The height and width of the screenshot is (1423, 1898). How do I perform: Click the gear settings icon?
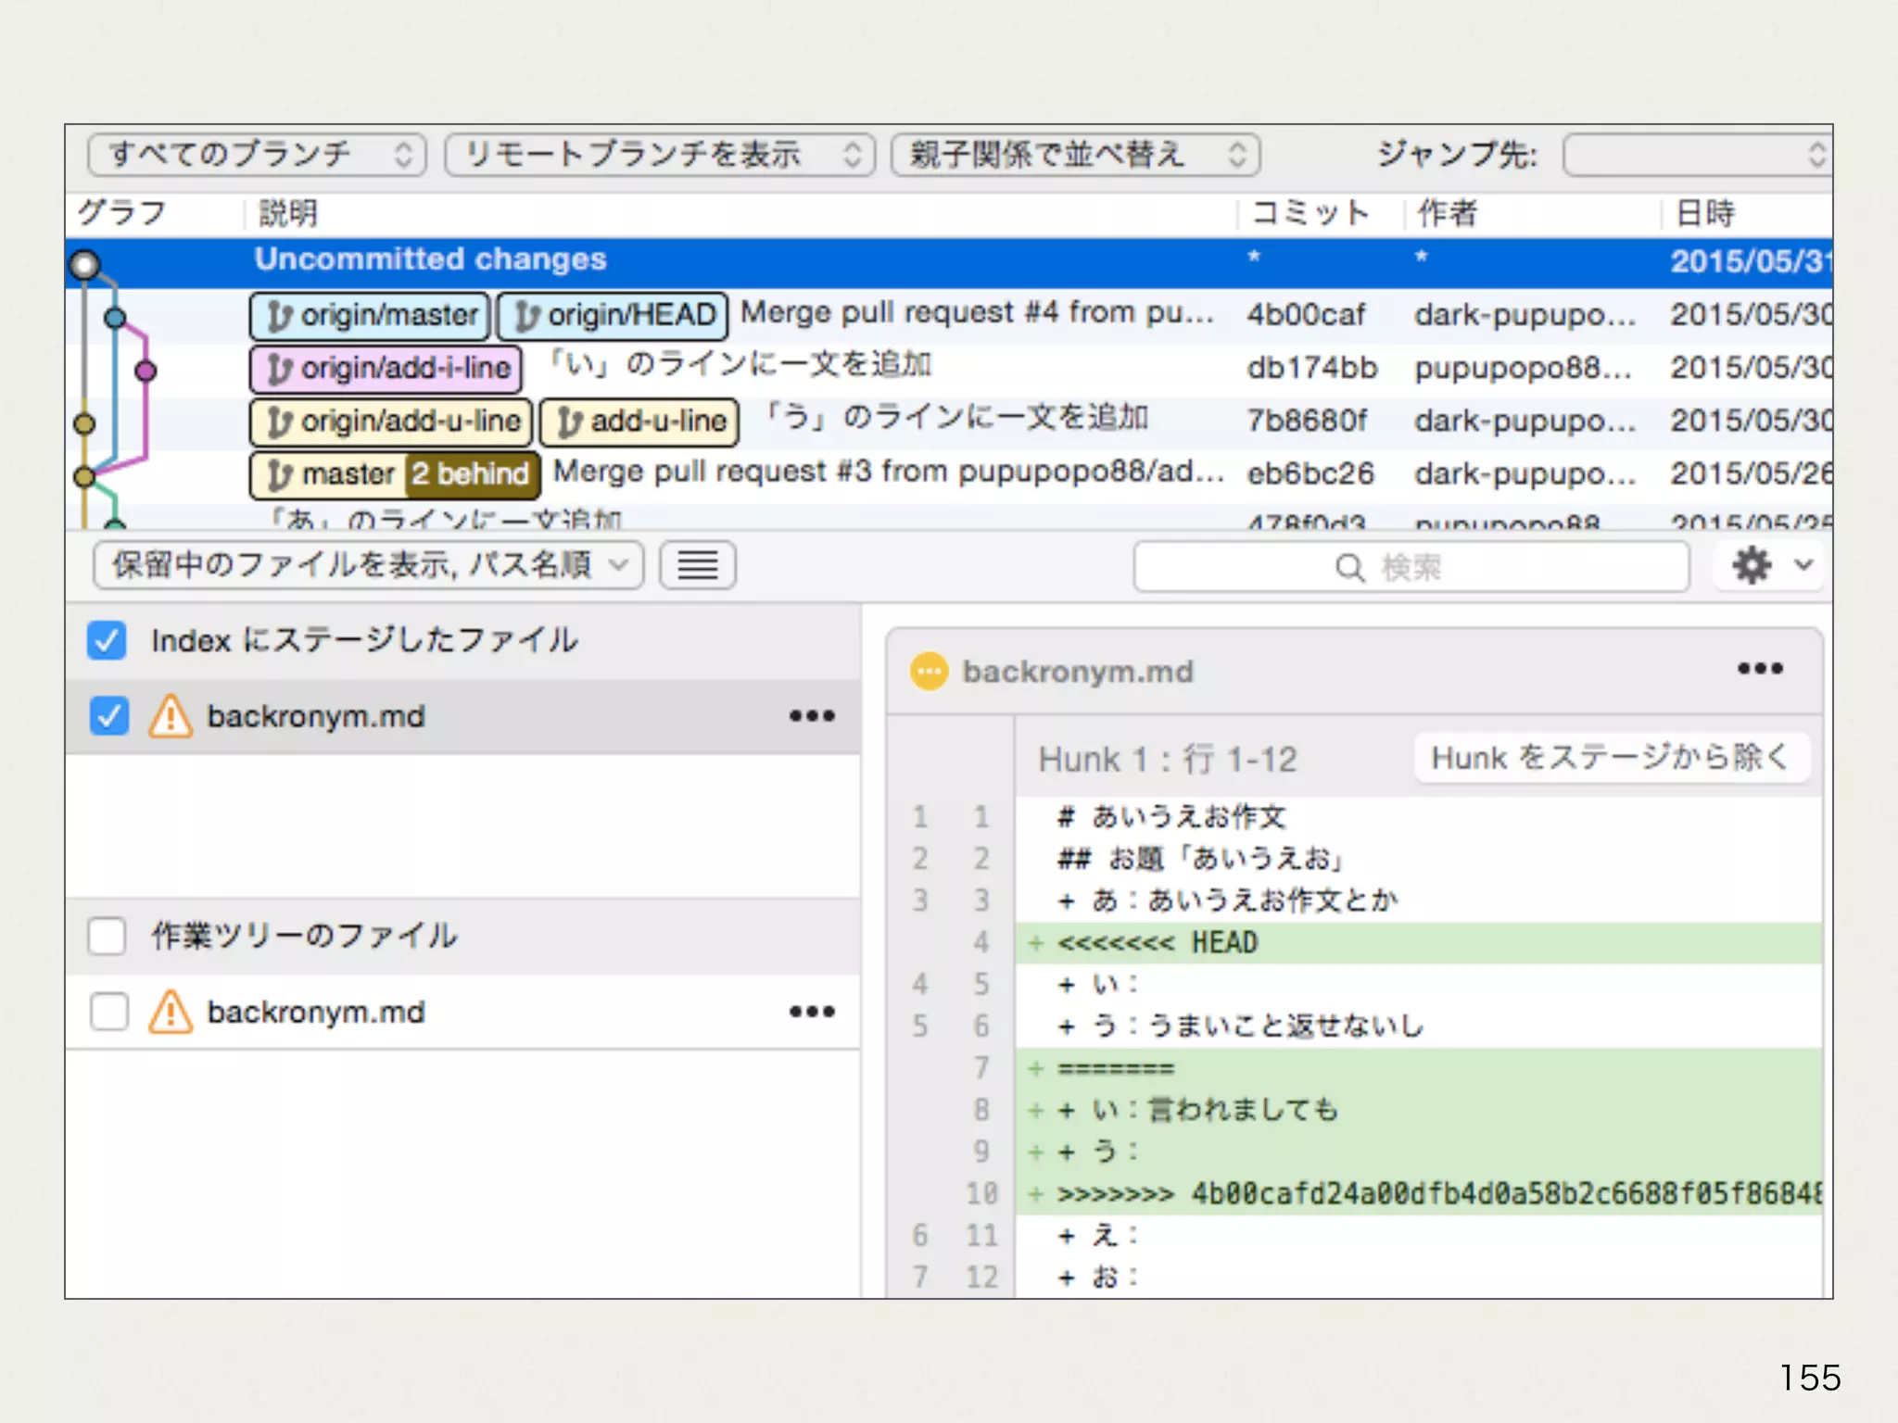pos(1752,565)
